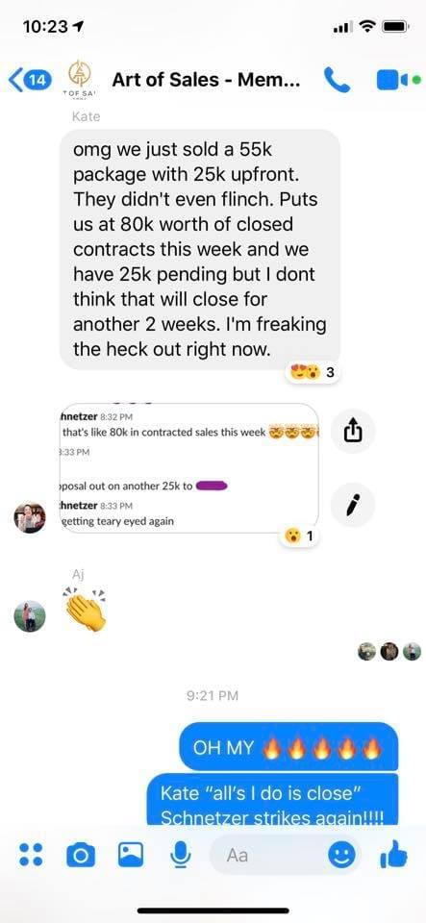Tap Aj's profile picture
Image resolution: width=426 pixels, height=923 pixels.
click(30, 616)
